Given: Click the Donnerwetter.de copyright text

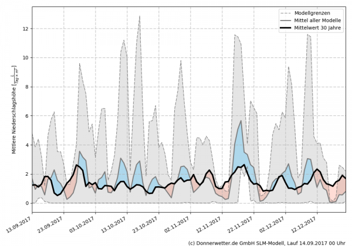Looking at the screenshot, I should pyautogui.click(x=266, y=242).
